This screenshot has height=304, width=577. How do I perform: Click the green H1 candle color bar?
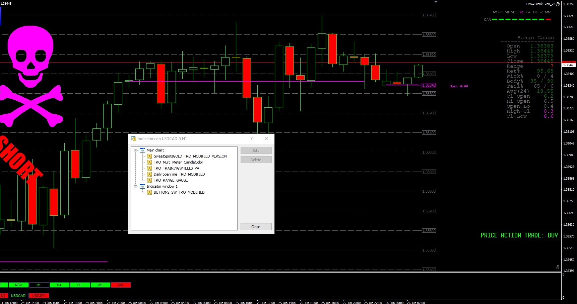click(521, 19)
